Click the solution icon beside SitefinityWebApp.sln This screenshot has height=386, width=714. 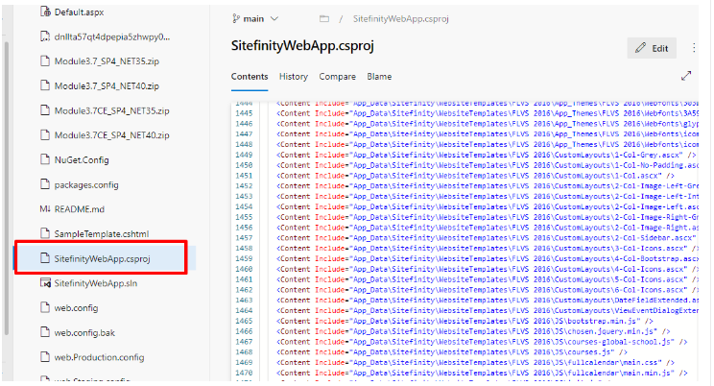[45, 282]
